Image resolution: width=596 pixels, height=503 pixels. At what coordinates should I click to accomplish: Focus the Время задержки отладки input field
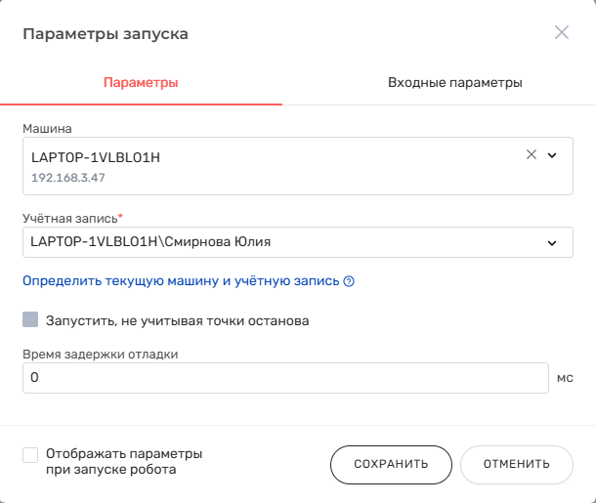click(x=283, y=378)
